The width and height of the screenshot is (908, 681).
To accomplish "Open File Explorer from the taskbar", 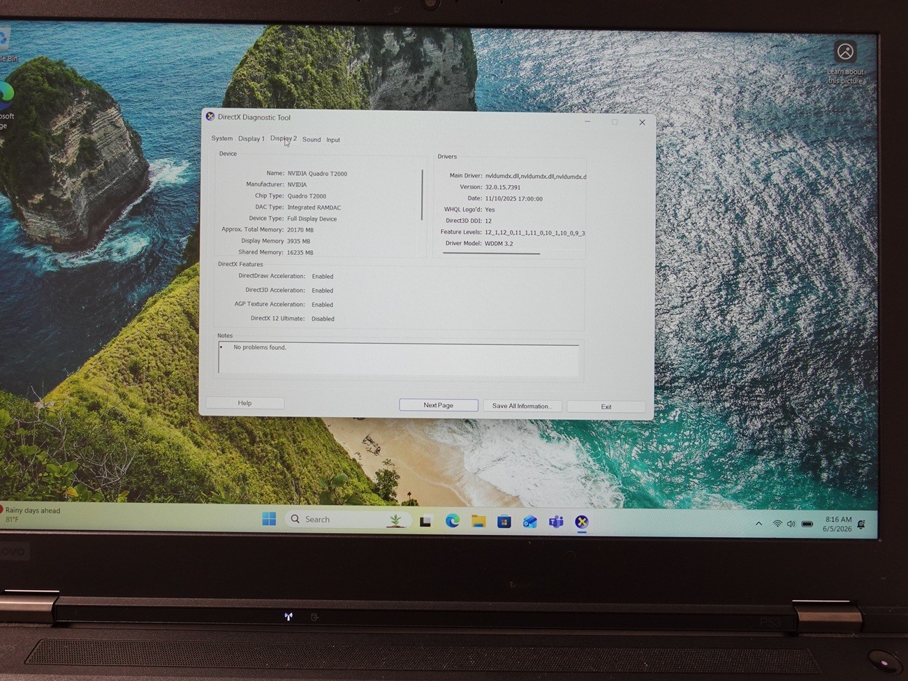I will point(478,521).
